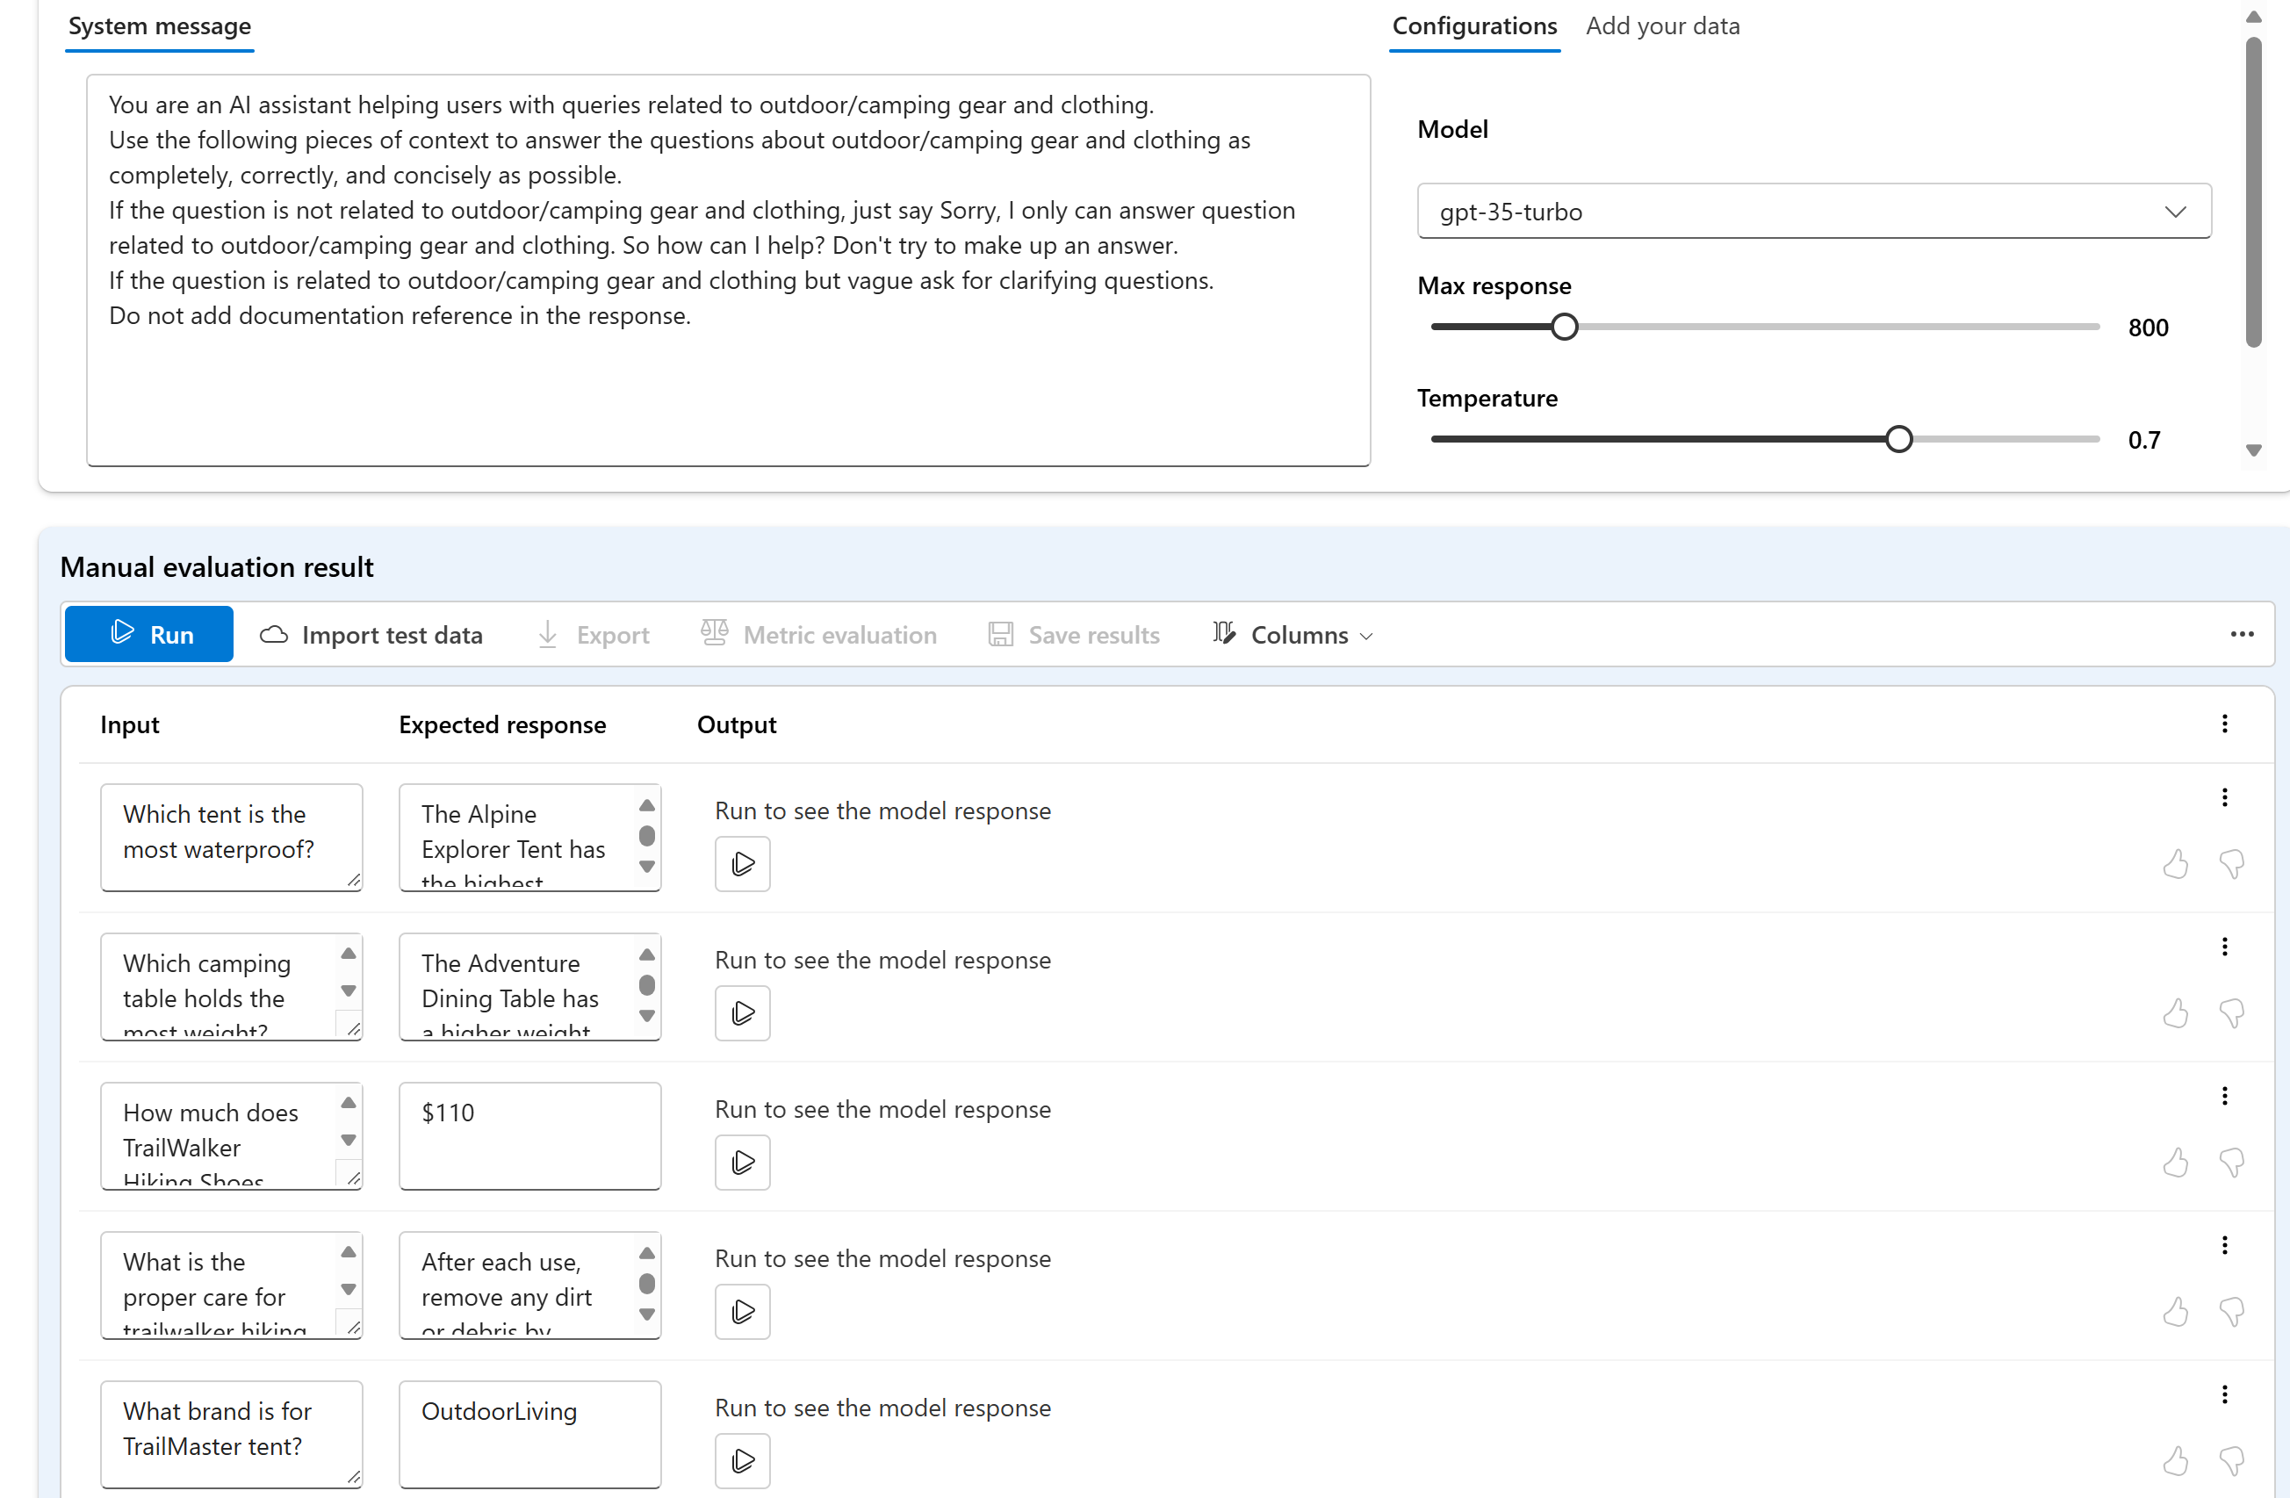Select the System message tab

click(x=160, y=26)
